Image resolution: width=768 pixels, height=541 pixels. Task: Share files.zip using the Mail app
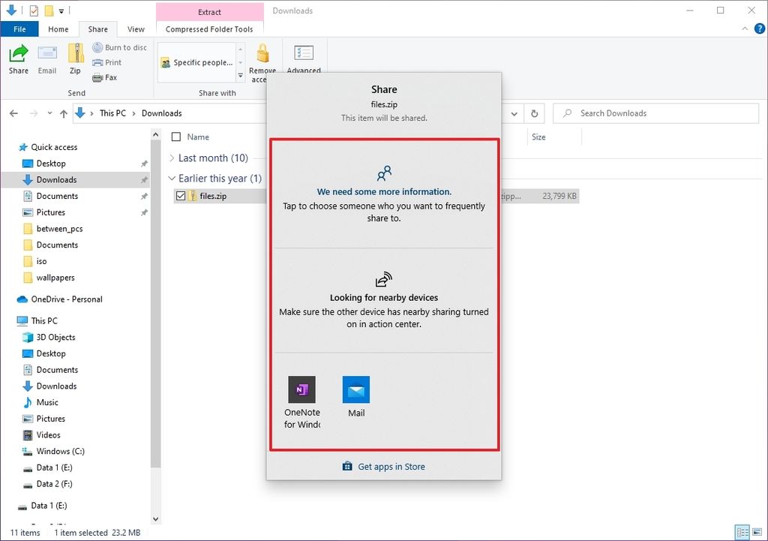click(355, 390)
